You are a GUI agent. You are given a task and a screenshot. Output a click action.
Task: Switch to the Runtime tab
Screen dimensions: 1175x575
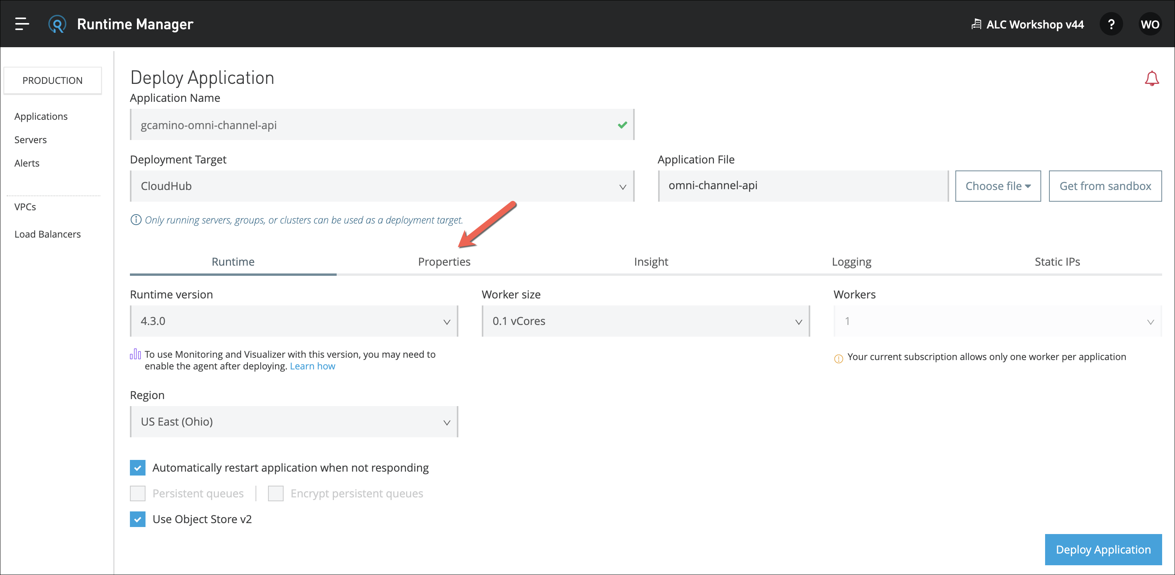(x=233, y=262)
